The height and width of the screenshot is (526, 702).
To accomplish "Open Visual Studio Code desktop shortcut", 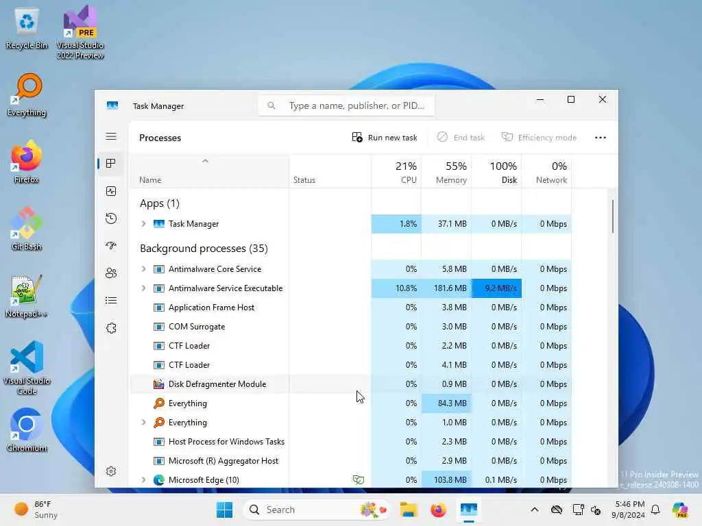I will tap(27, 368).
